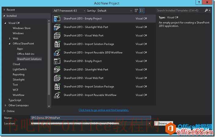Click the SharePoint 2013 Import Reusable 2010 Workflow icon
This screenshot has width=215, height=137.
coord(57,52)
